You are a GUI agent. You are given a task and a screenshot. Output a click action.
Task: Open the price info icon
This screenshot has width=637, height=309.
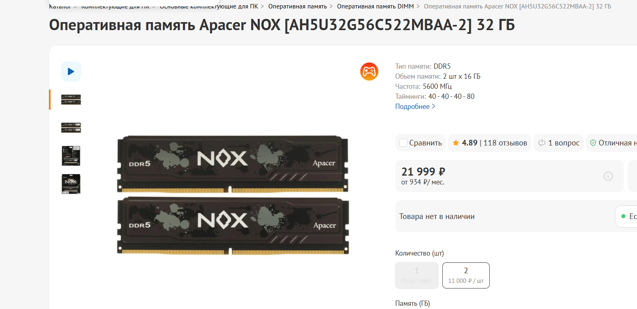click(608, 176)
